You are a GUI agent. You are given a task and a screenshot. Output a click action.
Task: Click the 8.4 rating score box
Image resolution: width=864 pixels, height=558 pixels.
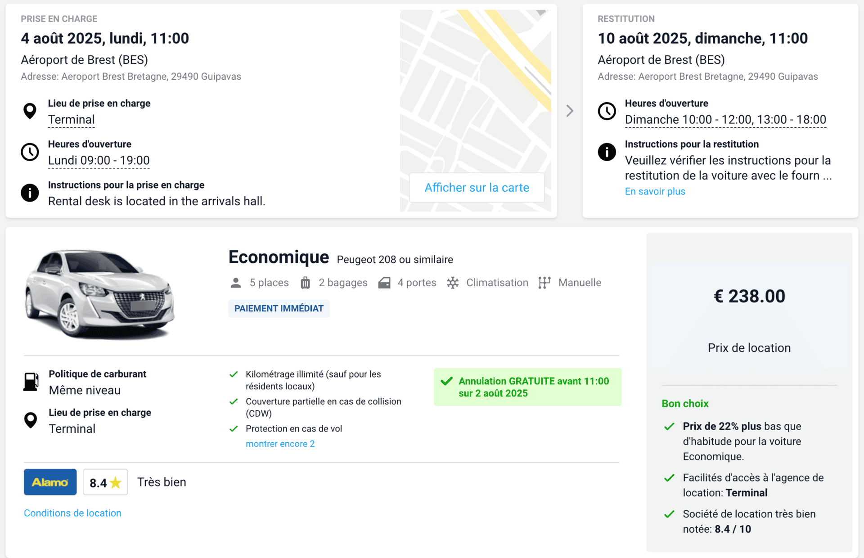105,482
